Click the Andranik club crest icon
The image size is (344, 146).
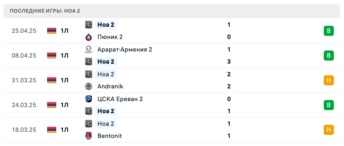click(89, 86)
